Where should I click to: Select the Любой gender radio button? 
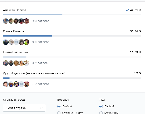101,106
